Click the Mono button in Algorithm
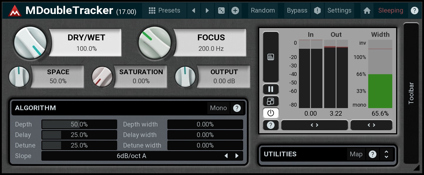Viewport: 424px width, 175px height. pos(218,108)
